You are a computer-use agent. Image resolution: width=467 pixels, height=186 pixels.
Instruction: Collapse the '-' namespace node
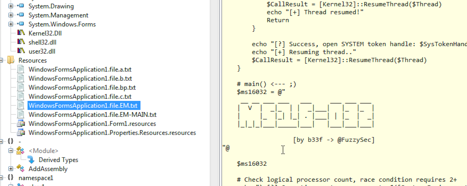[1, 142]
